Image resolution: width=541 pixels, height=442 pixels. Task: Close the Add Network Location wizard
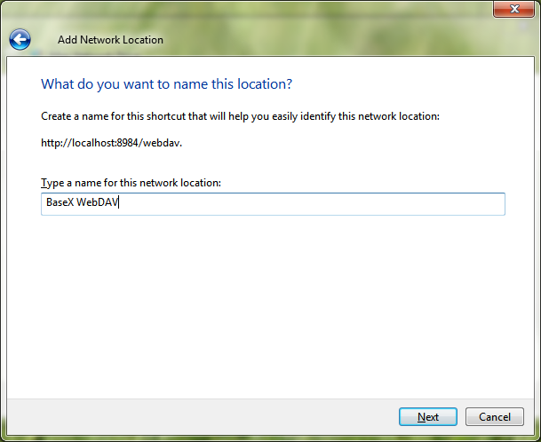513,9
